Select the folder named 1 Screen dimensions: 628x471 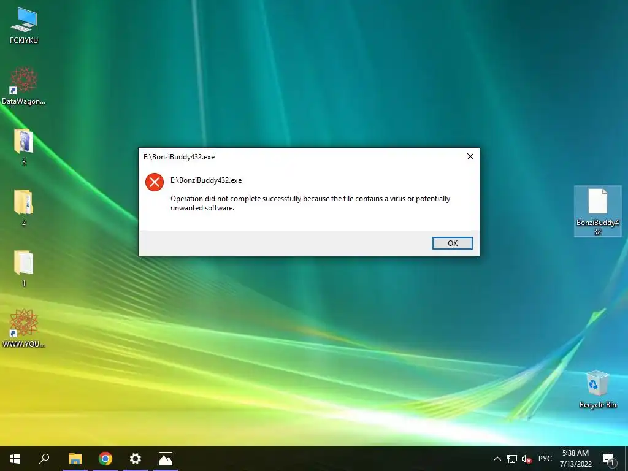(x=24, y=269)
